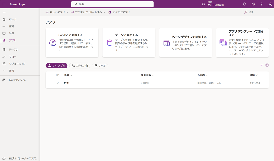Click the database cylinder icon
This screenshot has width=274, height=161.
point(110,43)
